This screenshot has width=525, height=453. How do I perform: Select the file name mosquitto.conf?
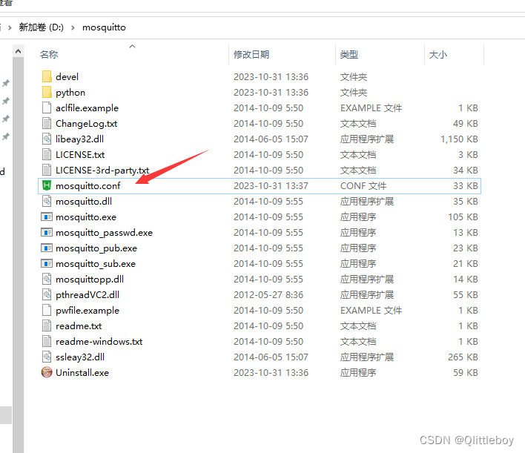(x=88, y=186)
